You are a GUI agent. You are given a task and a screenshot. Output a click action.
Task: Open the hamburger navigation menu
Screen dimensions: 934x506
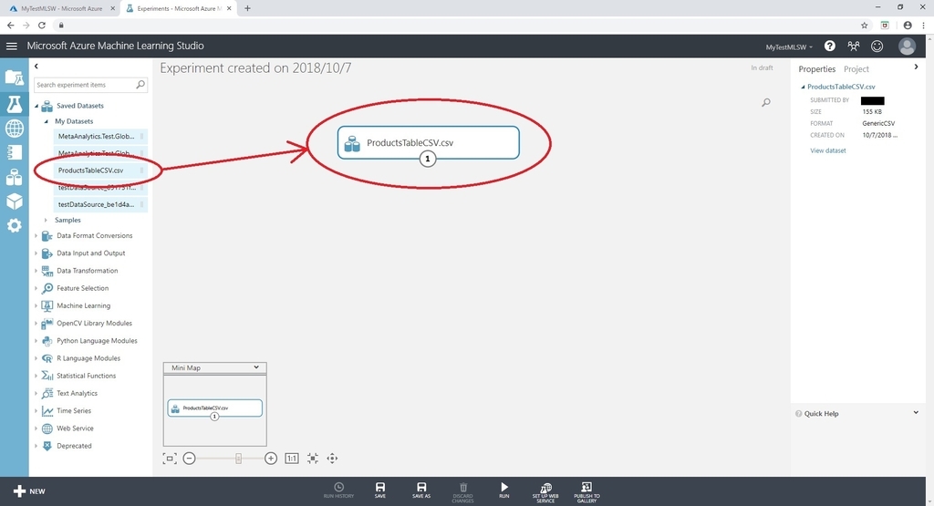tap(11, 46)
